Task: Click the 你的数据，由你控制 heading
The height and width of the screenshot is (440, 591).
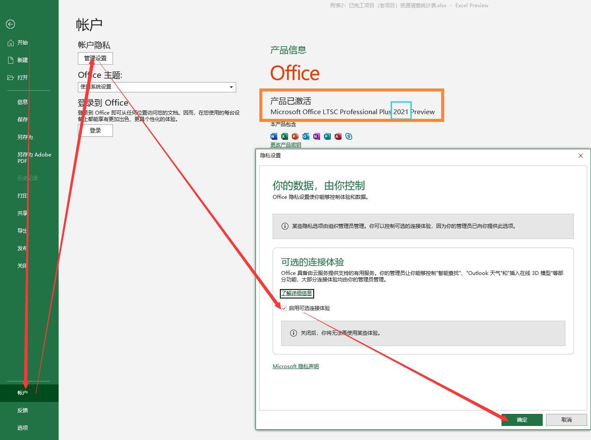Action: (x=319, y=186)
